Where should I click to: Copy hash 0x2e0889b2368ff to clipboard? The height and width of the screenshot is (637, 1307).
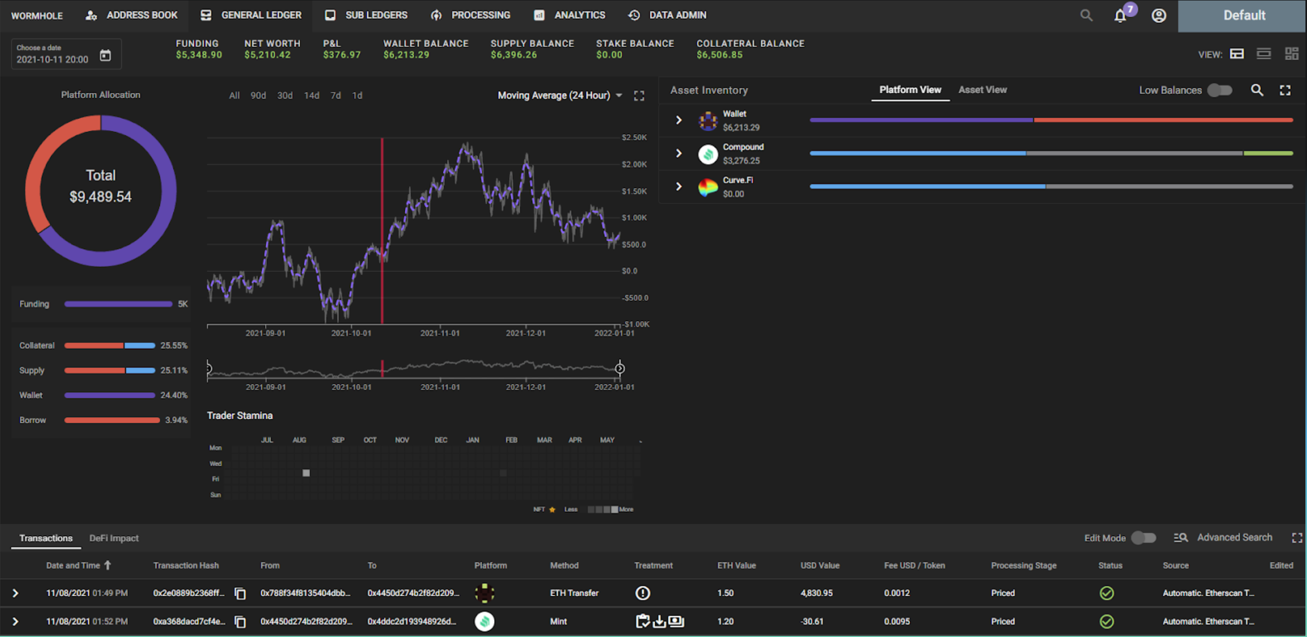pos(240,593)
